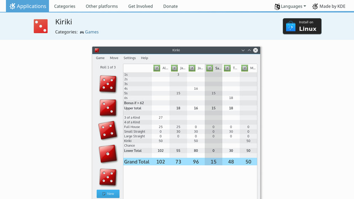Open the Move menu
This screenshot has width=354, height=199.
click(114, 58)
